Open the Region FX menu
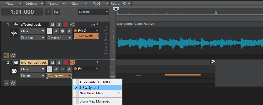The image size is (263, 105). [120, 4]
